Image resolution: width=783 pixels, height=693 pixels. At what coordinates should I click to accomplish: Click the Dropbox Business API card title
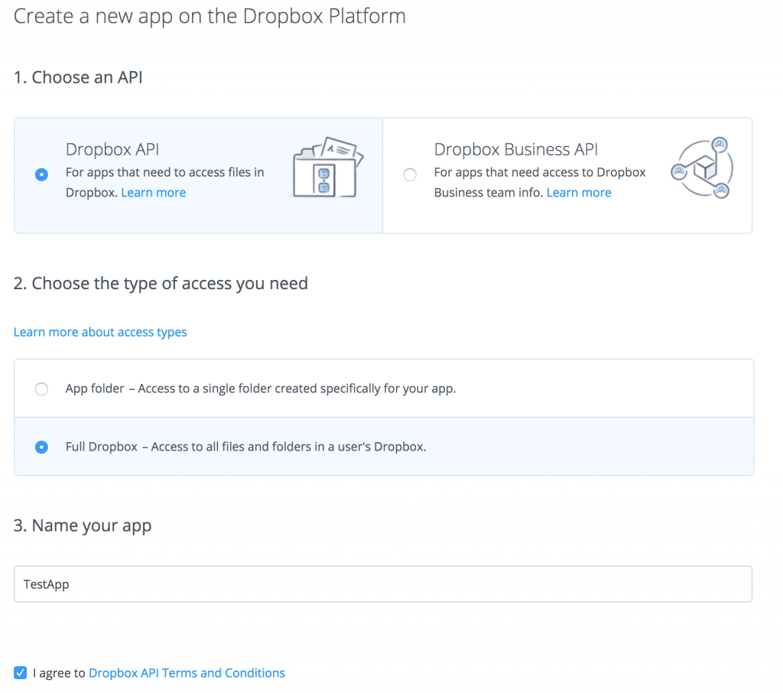pos(516,149)
